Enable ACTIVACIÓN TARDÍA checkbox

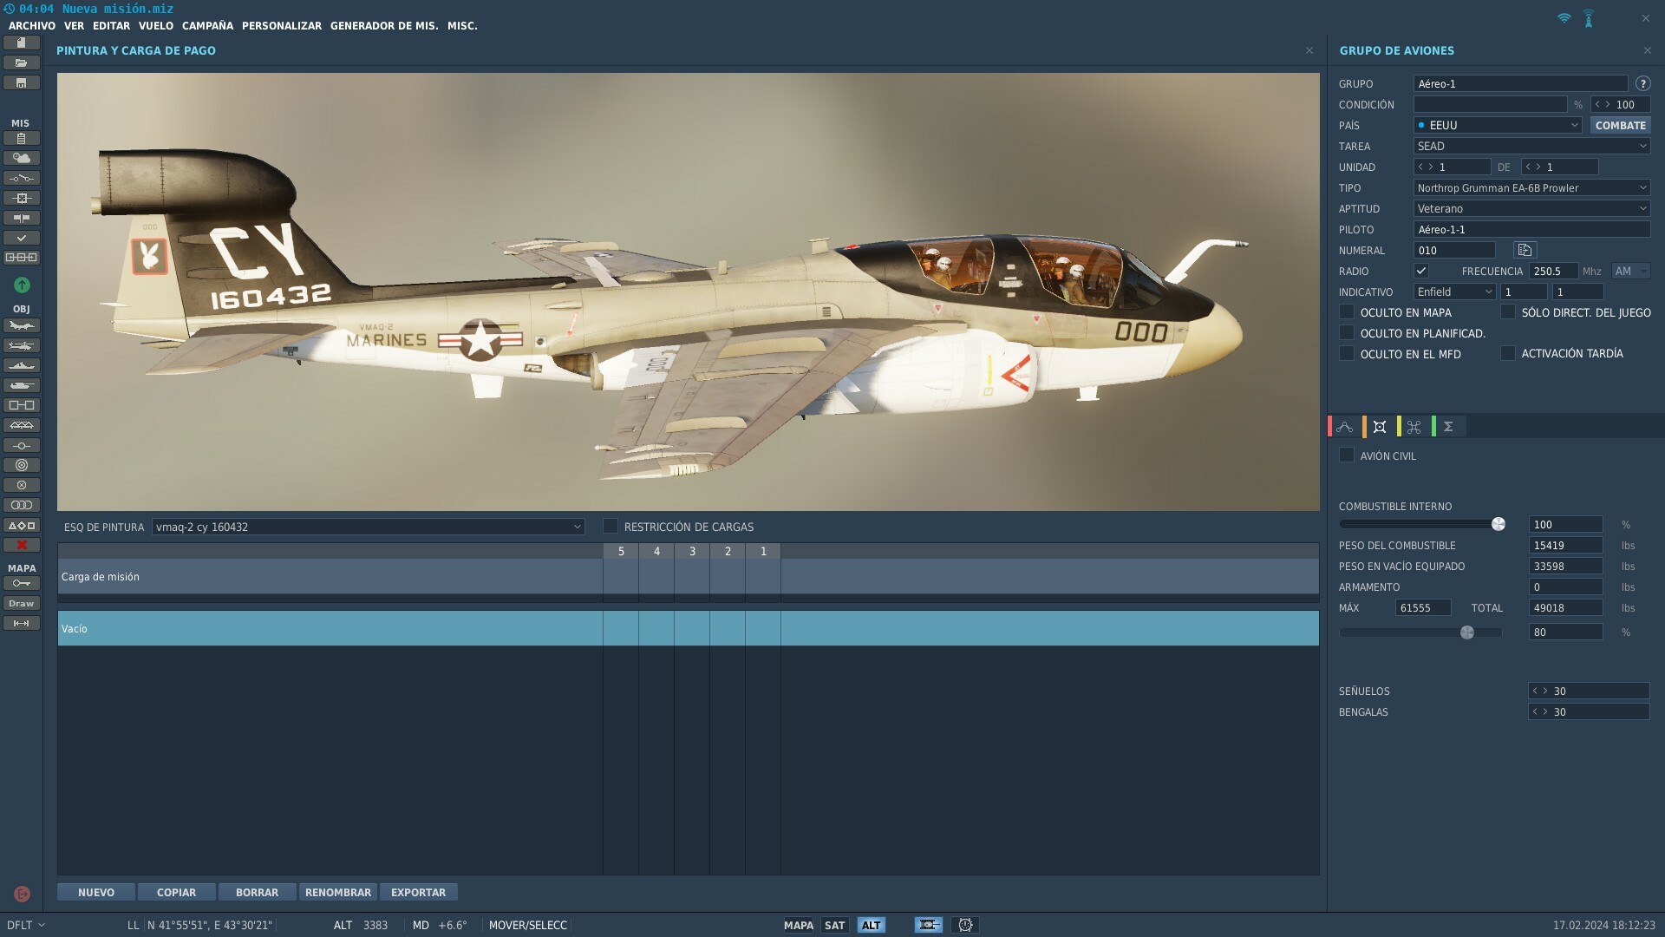coord(1508,354)
